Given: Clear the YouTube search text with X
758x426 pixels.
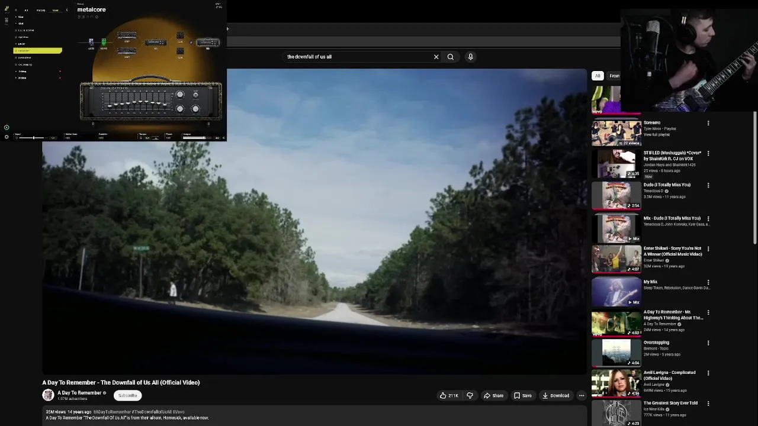Looking at the screenshot, I should 436,57.
